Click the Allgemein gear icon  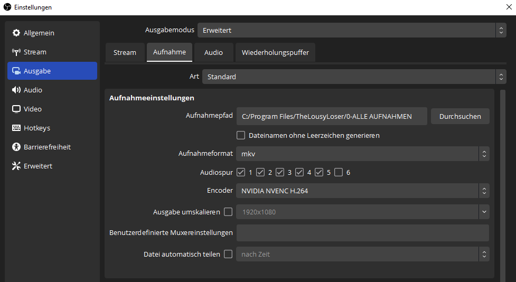16,33
